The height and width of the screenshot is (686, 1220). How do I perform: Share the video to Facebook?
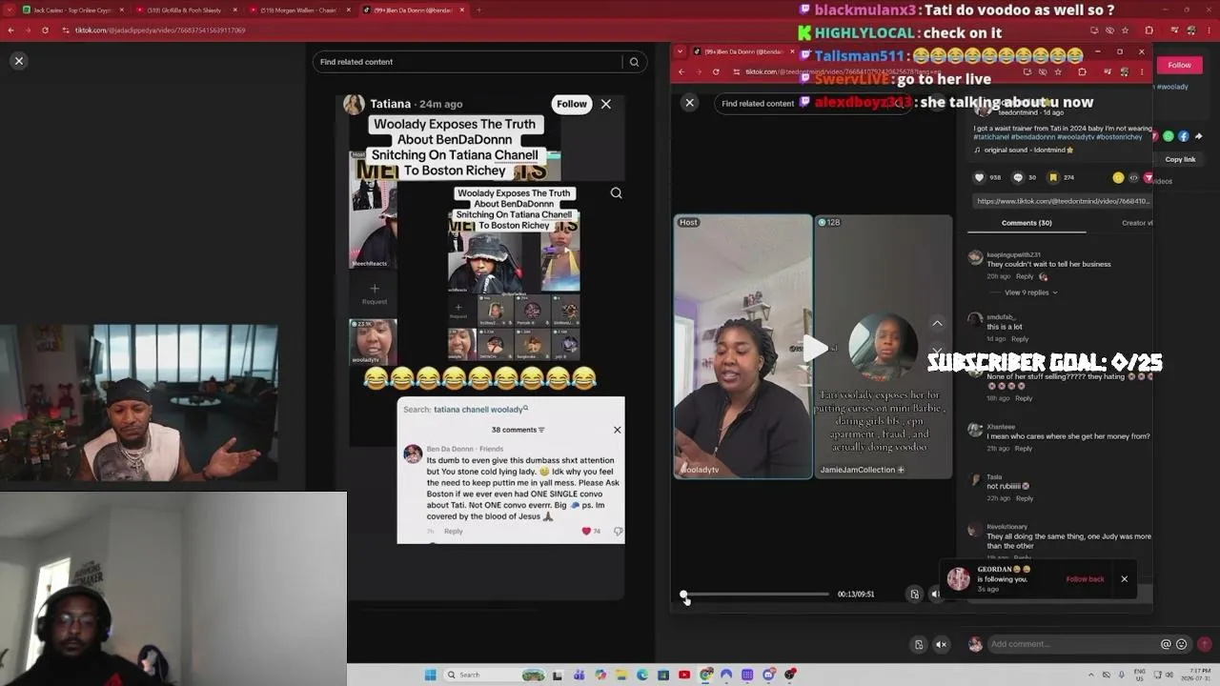point(1184,136)
